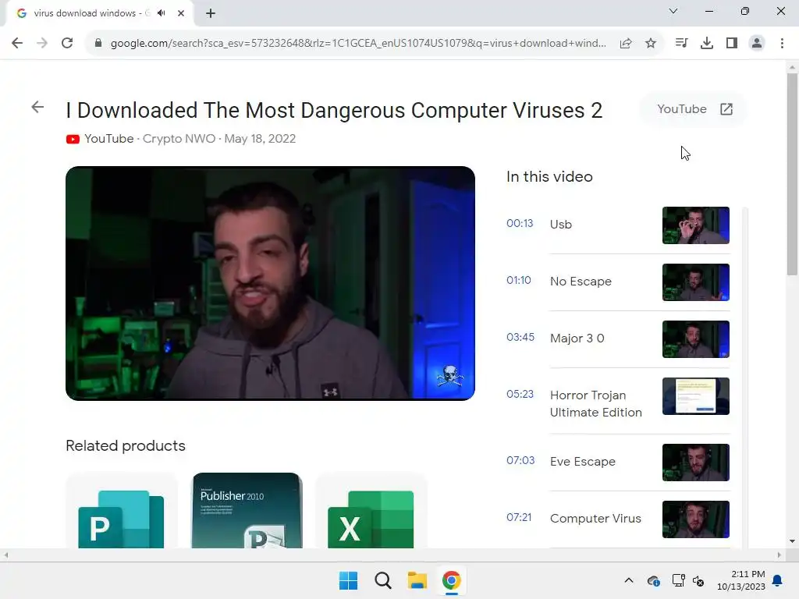Mute tab via speaker icon on tab
The height and width of the screenshot is (599, 799).
(x=162, y=13)
